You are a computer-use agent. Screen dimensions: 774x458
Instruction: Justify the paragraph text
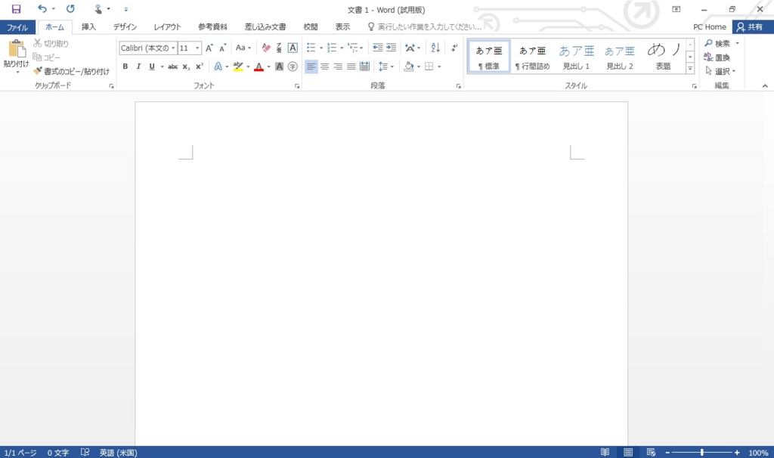coord(351,67)
